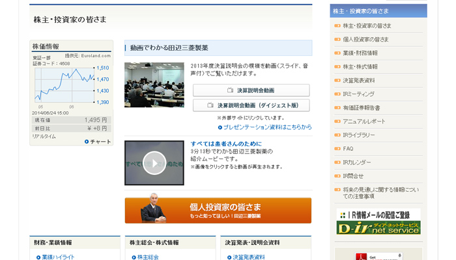Screen dimensions: 456x260
Task: Select 個人投資家の皆さま in sidebar menu
Action: [365, 40]
